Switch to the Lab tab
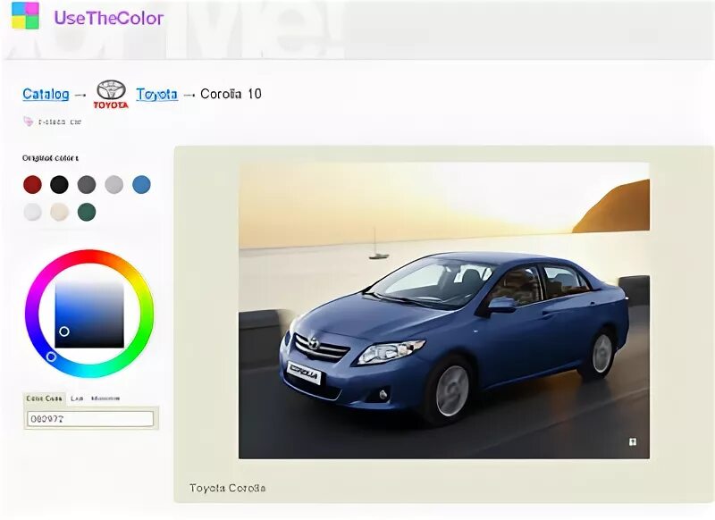Screen dimensions: 715x520 [x=77, y=398]
